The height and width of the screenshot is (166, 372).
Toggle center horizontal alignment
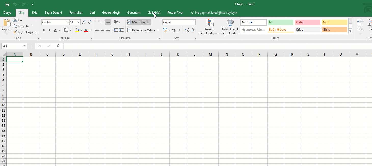point(102,30)
